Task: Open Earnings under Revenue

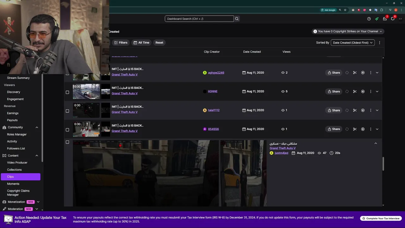Action: coord(13,113)
